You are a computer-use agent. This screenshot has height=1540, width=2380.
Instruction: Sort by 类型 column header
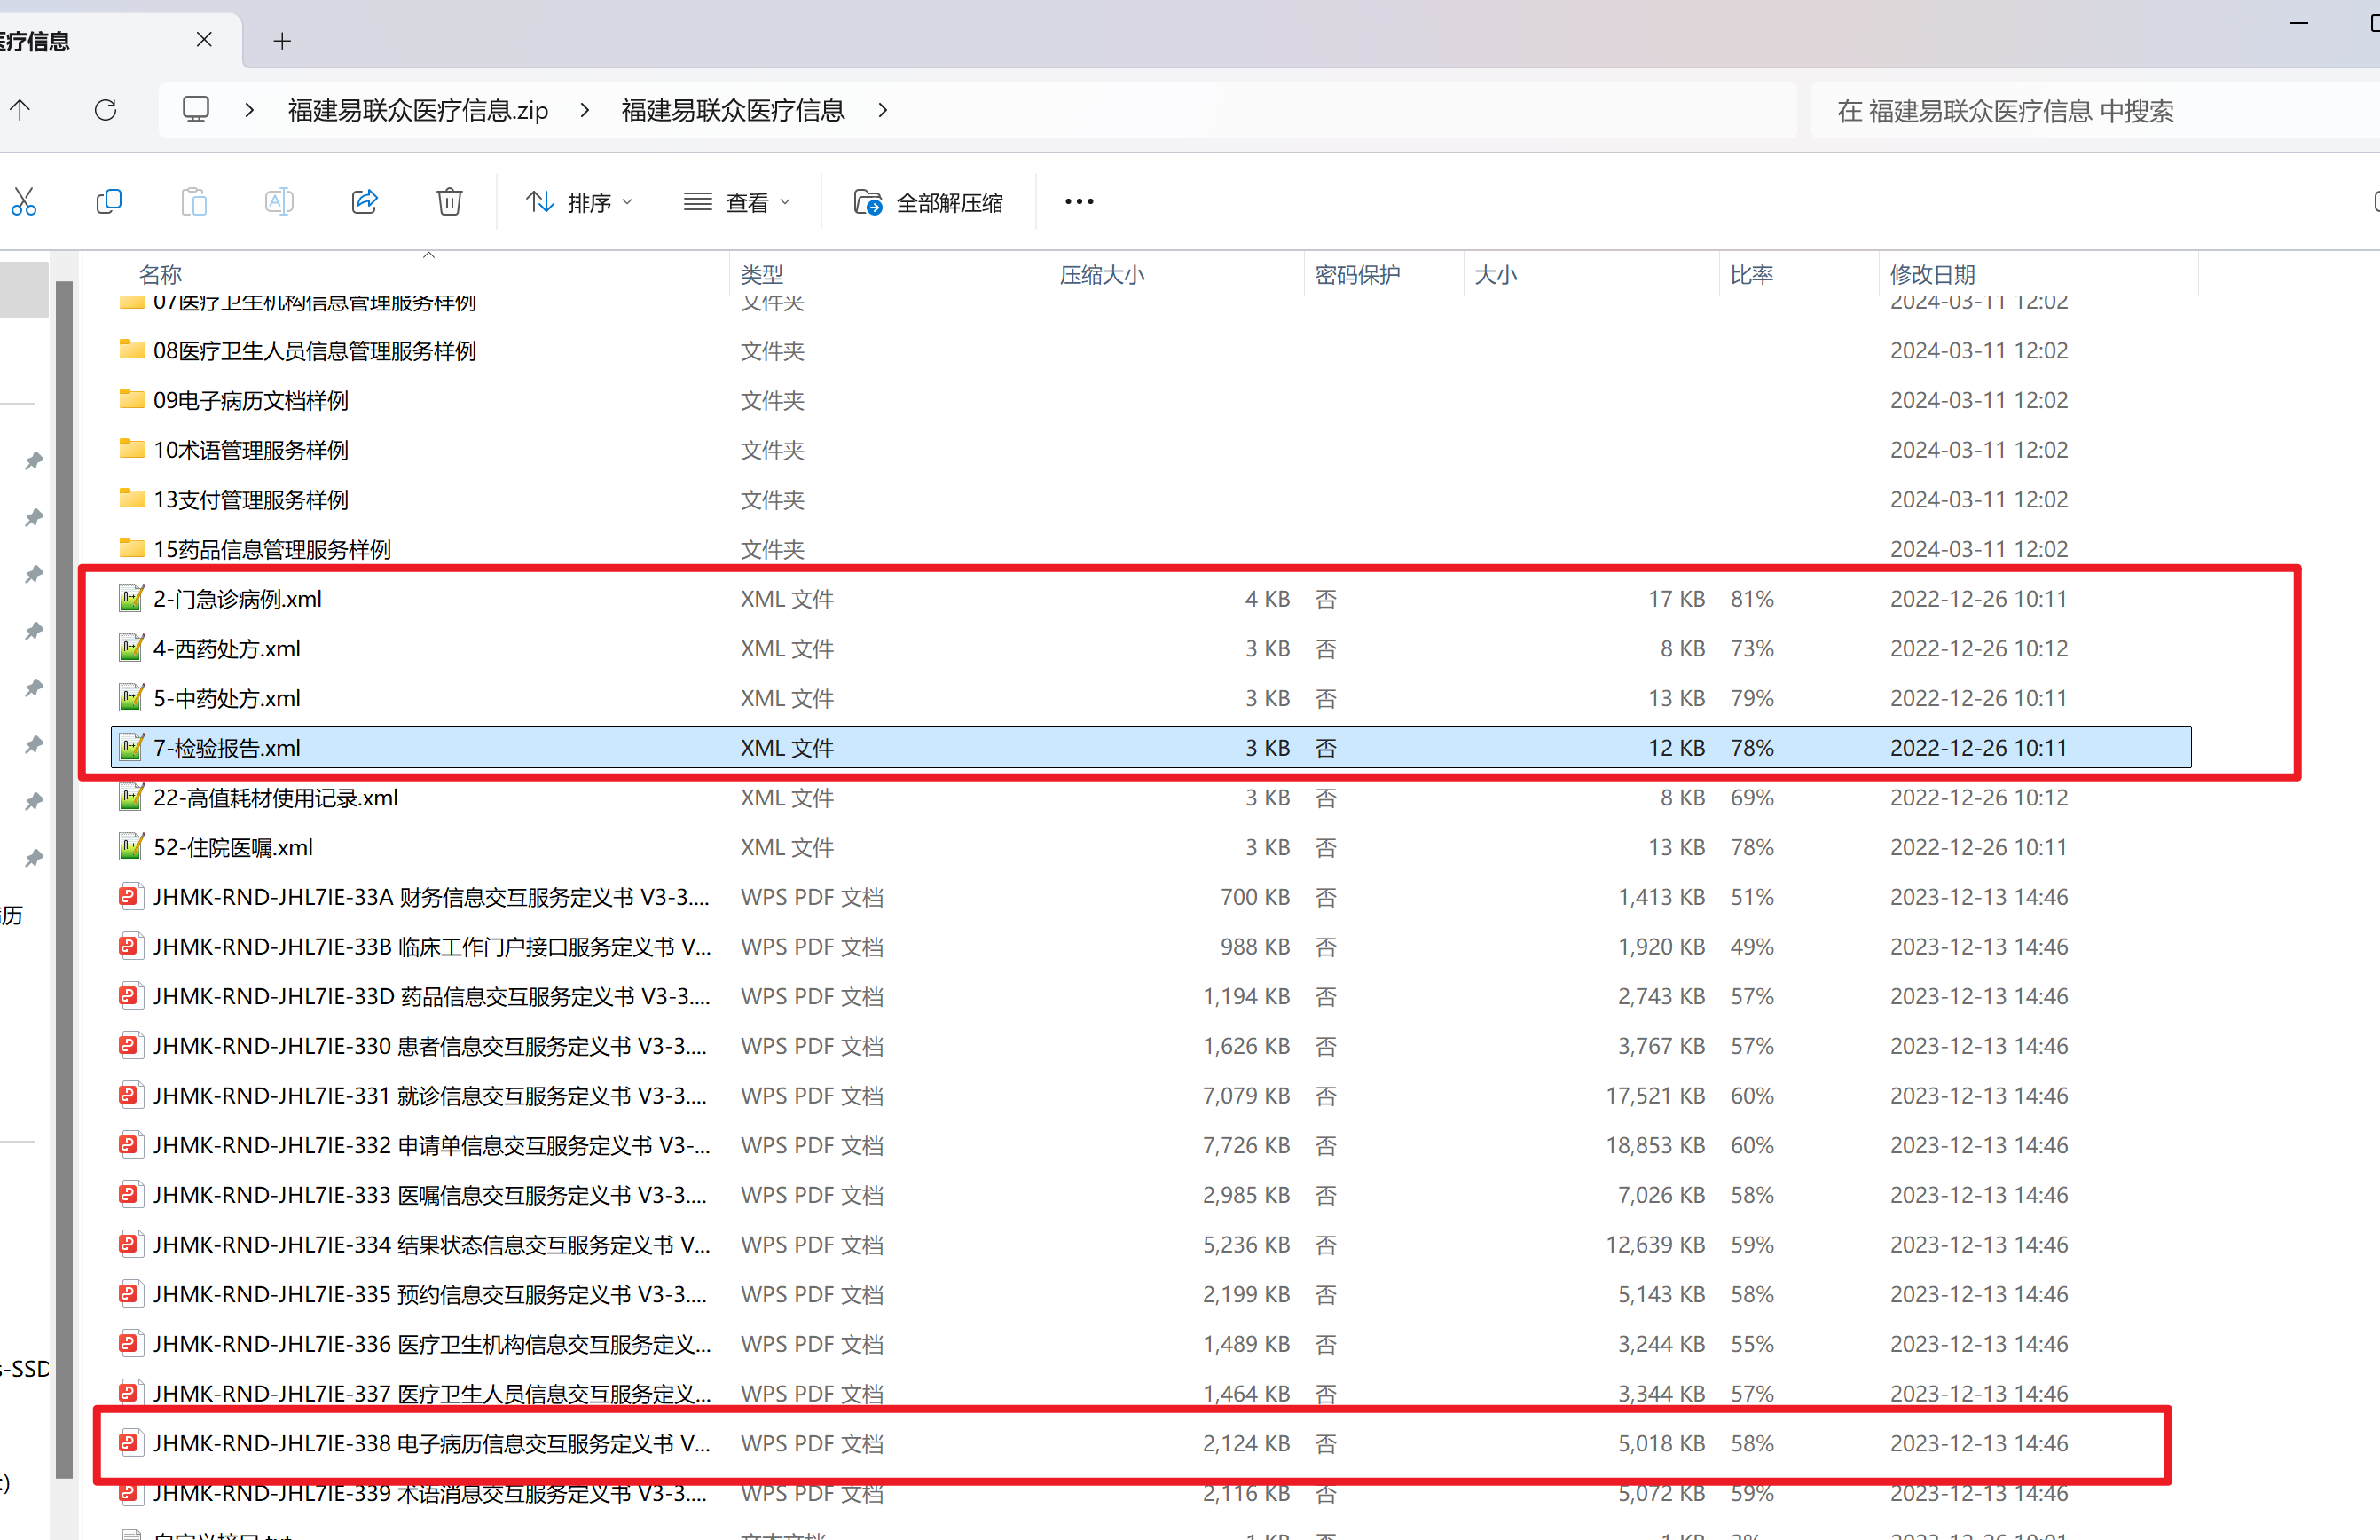[762, 274]
